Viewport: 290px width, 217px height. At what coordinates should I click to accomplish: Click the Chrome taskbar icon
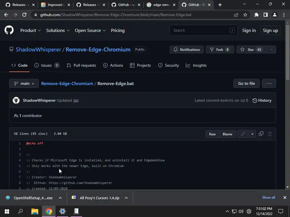(49, 211)
